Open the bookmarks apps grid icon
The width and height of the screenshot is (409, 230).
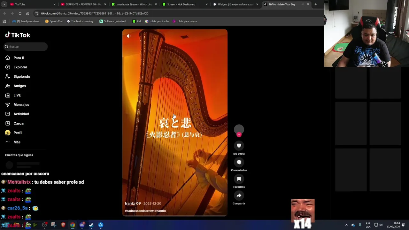[x=4, y=21]
